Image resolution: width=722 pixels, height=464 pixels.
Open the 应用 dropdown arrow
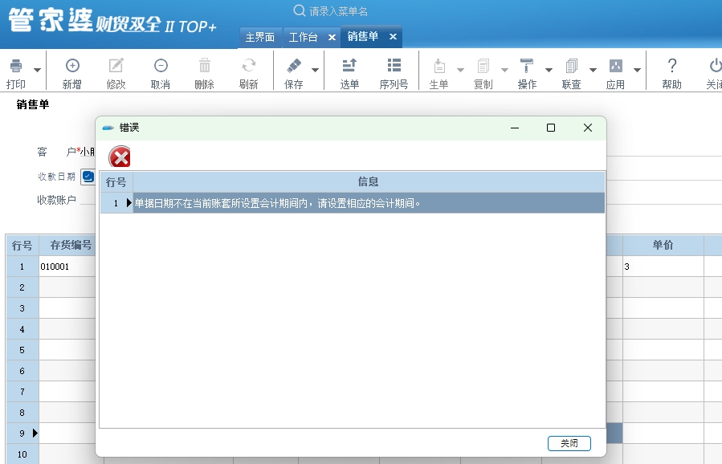(x=637, y=71)
